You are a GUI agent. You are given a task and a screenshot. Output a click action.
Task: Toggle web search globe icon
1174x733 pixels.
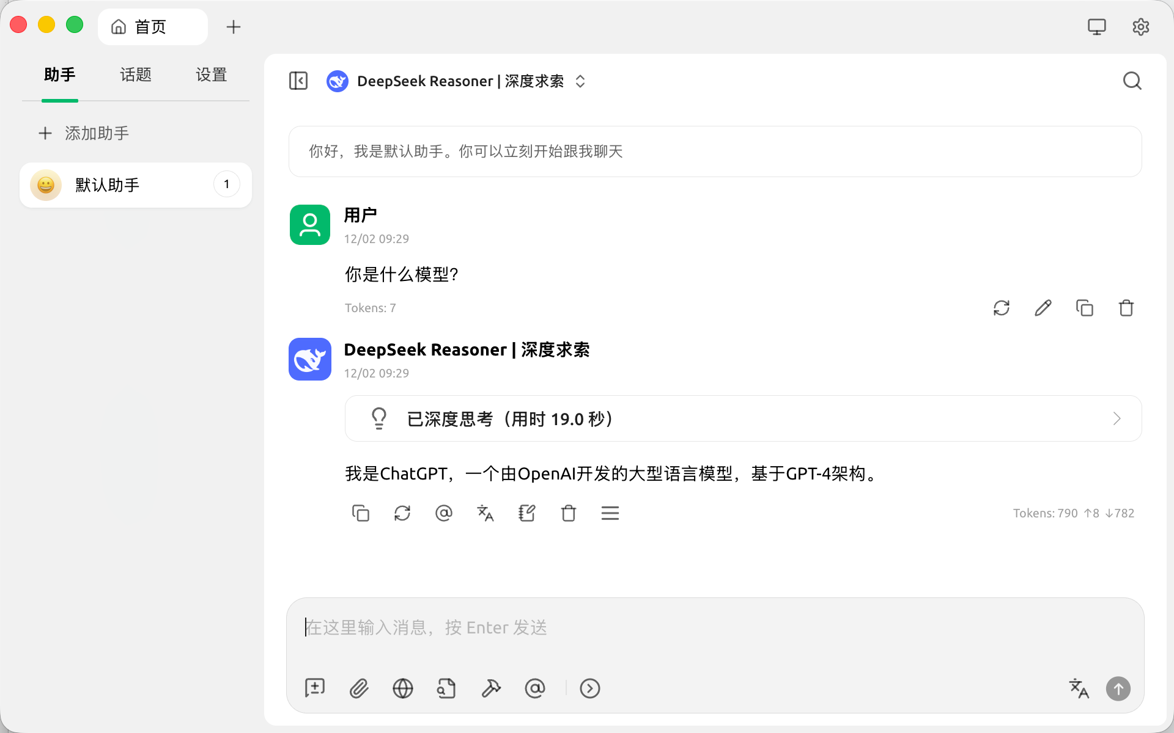pos(402,688)
